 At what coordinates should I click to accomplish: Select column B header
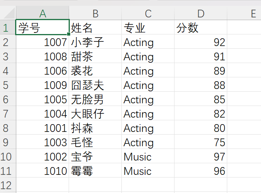pos(95,14)
